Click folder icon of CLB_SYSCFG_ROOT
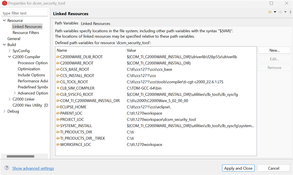Viewport: 293px width, 175px height. tap(58, 94)
